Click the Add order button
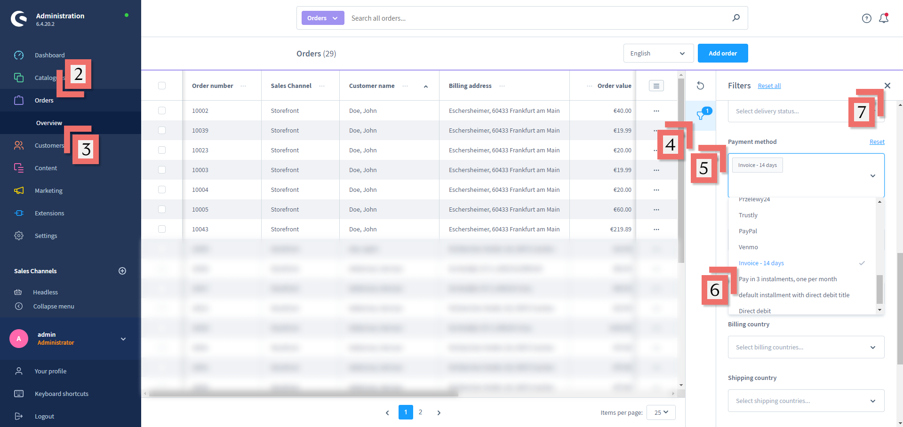The height and width of the screenshot is (427, 903). 722,53
